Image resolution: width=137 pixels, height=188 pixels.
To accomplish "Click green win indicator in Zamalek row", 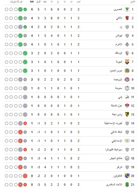I will [25, 53].
